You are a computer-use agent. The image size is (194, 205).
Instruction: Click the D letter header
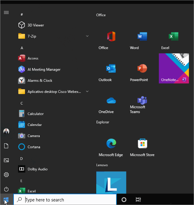point(21,159)
